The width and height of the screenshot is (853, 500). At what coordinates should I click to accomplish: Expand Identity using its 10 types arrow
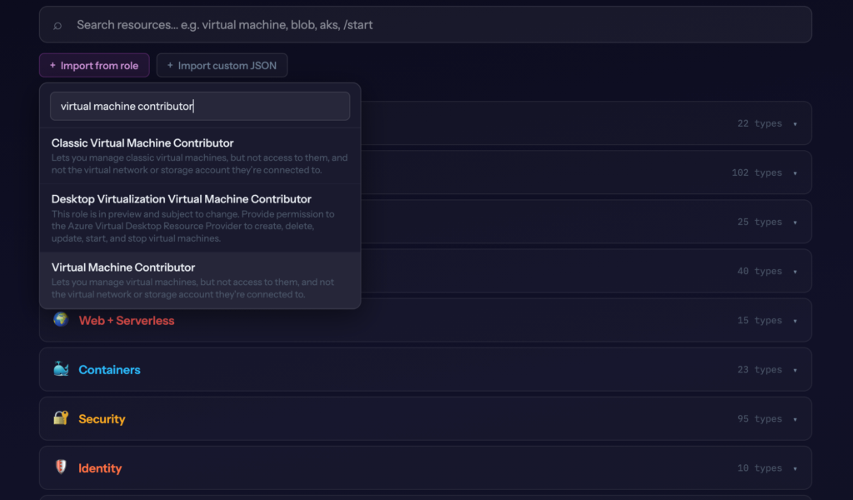[795, 468]
